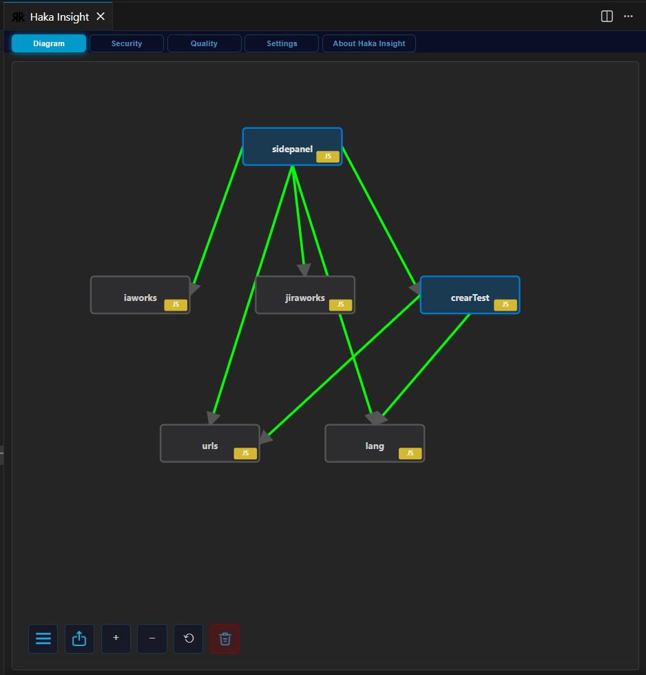The height and width of the screenshot is (675, 646).
Task: Open the more actions ellipsis menu
Action: click(627, 16)
